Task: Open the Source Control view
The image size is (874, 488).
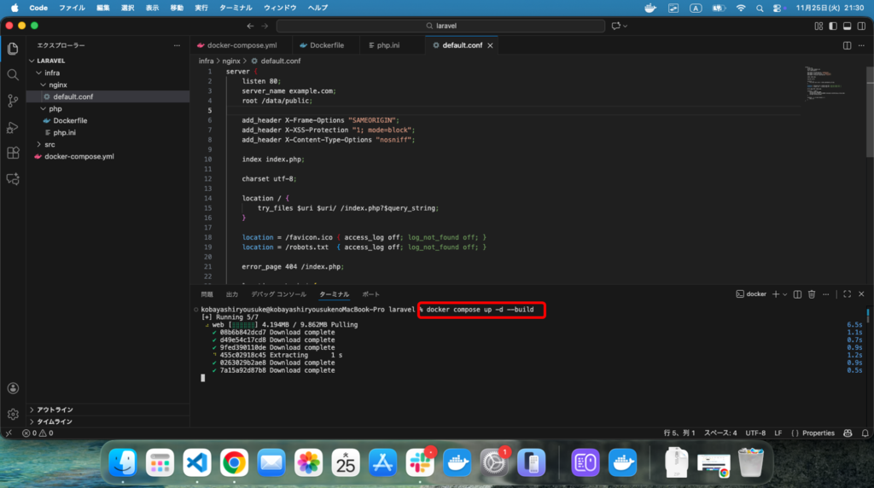Action: pyautogui.click(x=13, y=101)
